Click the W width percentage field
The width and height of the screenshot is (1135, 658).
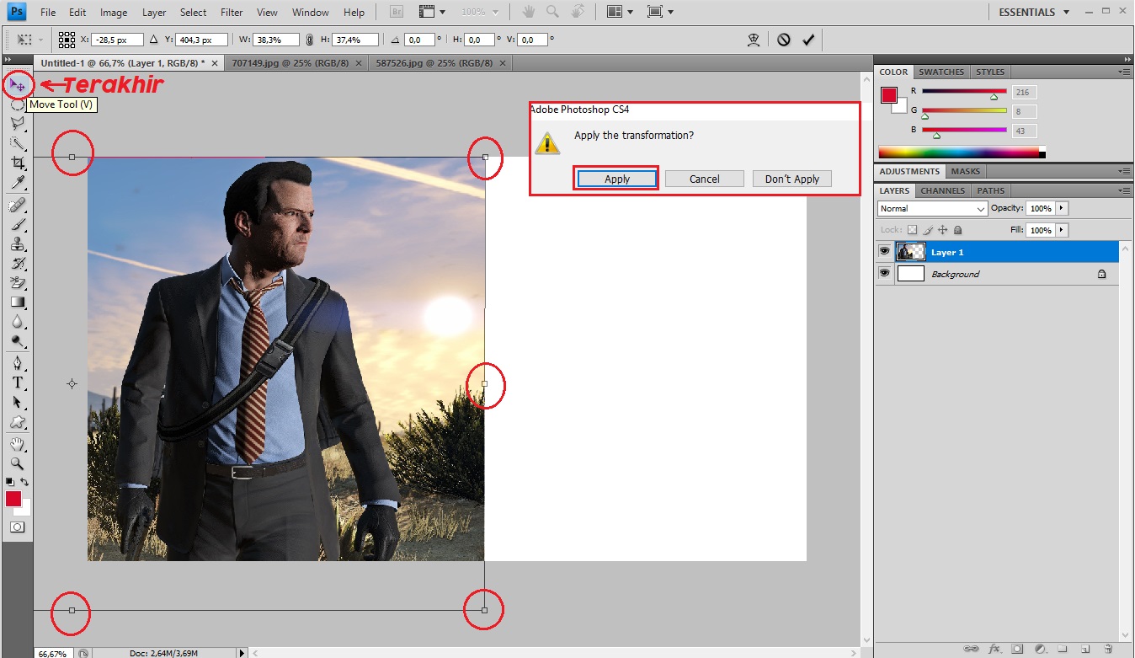click(x=276, y=40)
